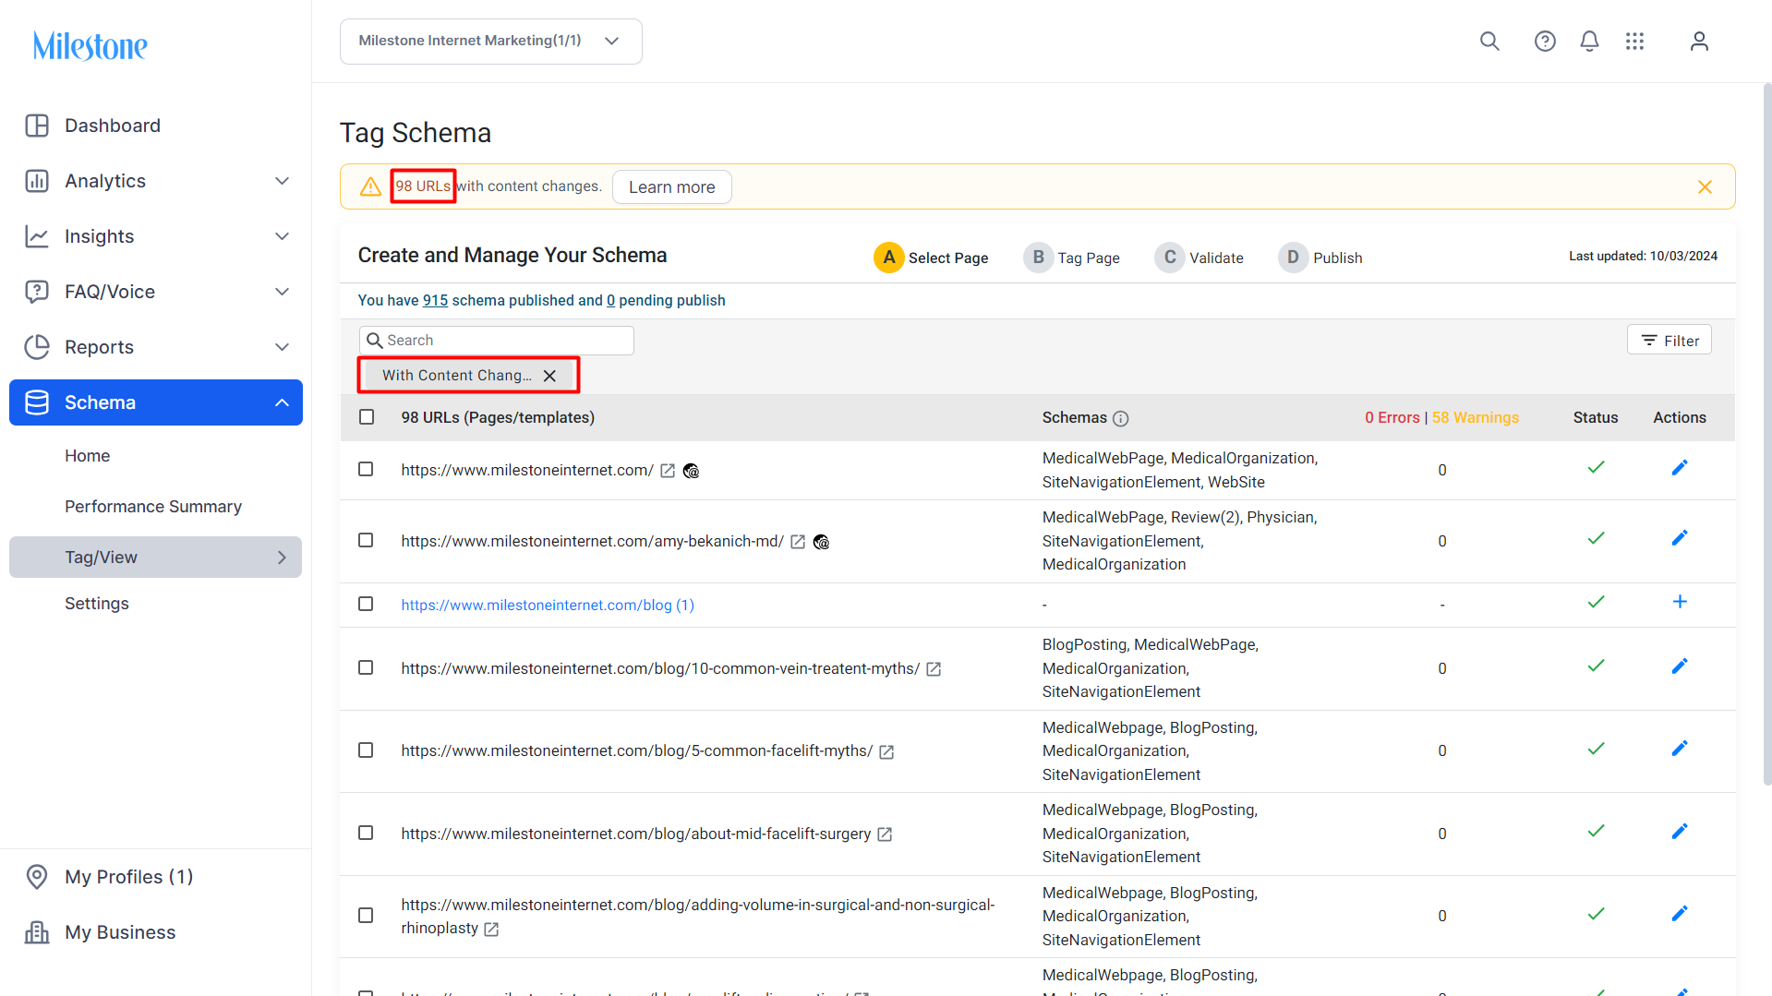Check the milestoneinternet.com homepage row checkbox
1772x996 pixels.
click(x=366, y=470)
